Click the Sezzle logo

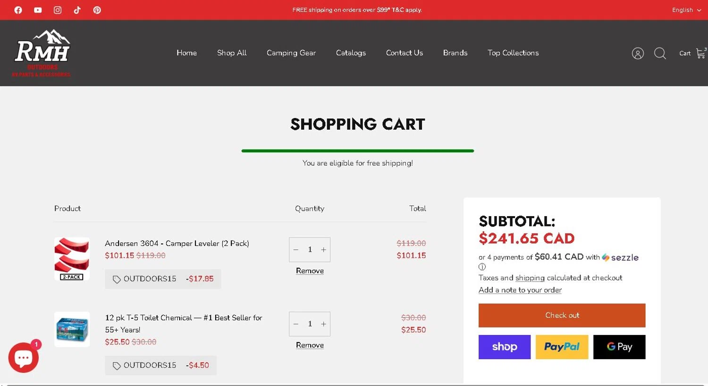click(x=620, y=257)
